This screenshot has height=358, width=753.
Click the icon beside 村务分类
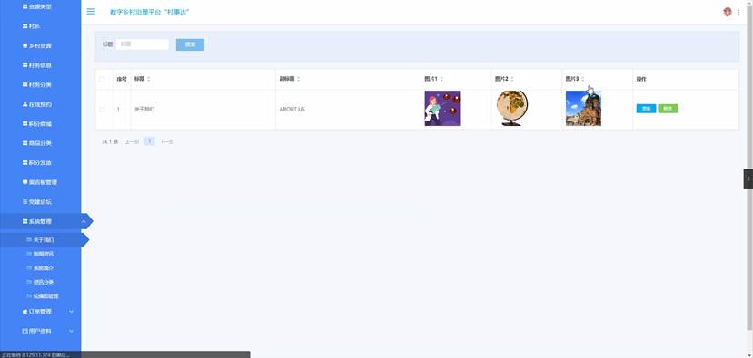pyautogui.click(x=25, y=84)
